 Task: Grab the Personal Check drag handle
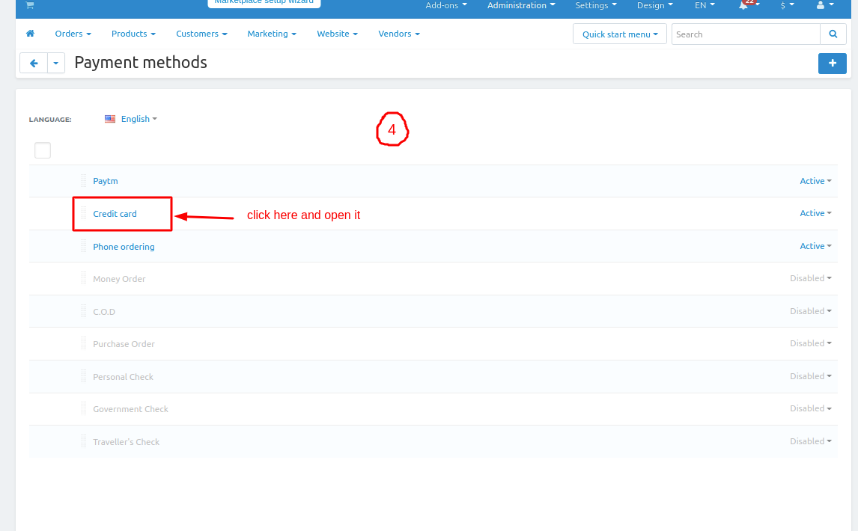[84, 377]
